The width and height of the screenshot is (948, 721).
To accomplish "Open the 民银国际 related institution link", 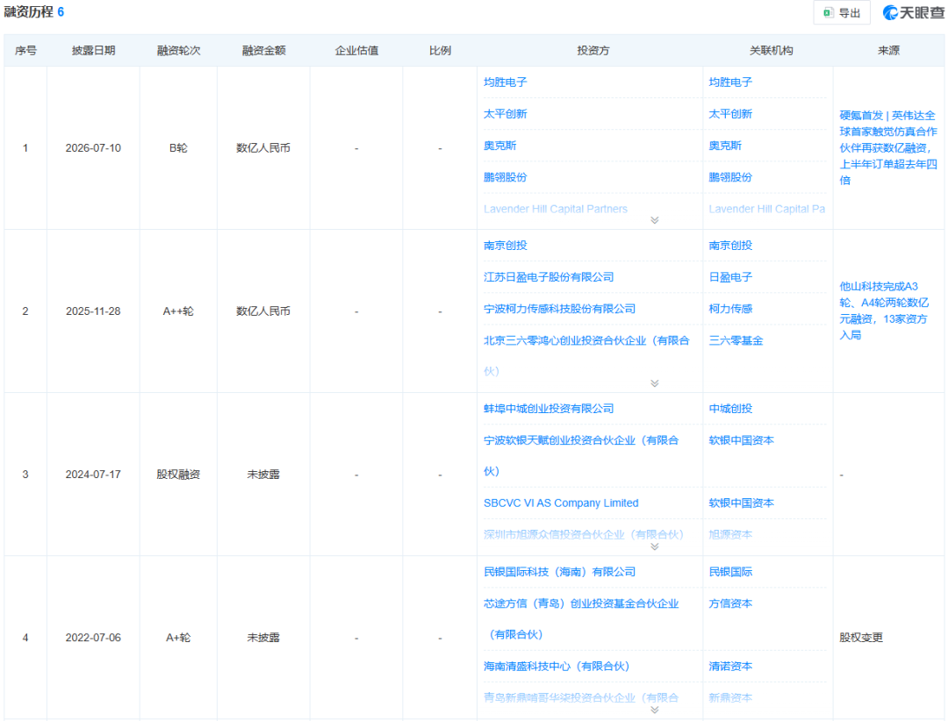I will (730, 572).
